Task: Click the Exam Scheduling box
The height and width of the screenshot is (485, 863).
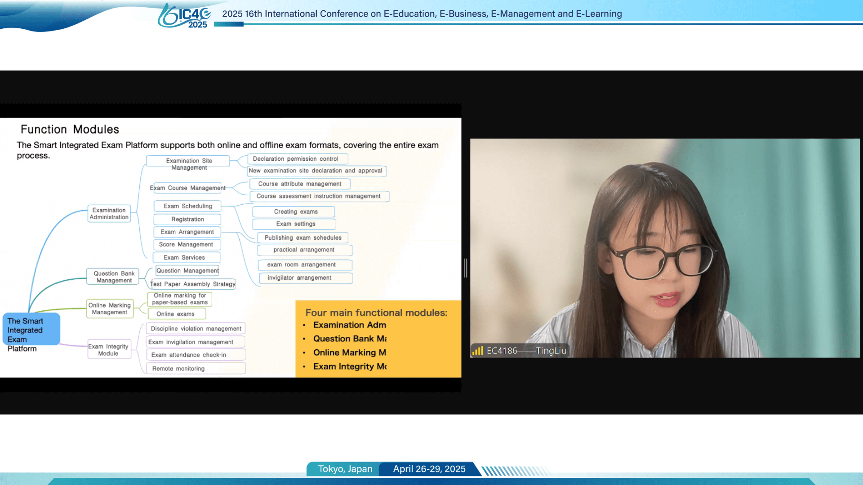Action: point(187,206)
